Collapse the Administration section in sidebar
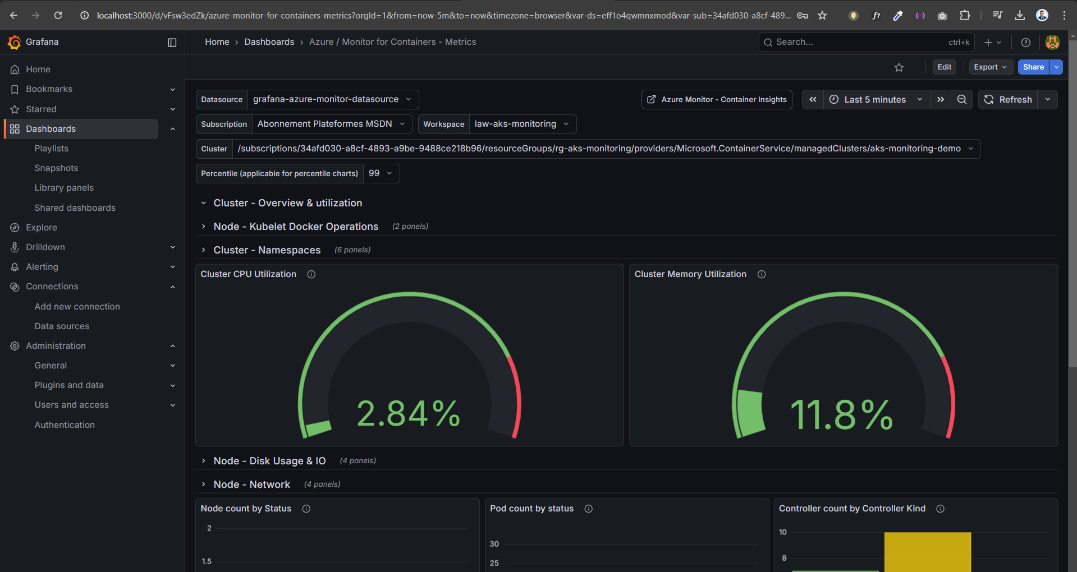Screen dimensions: 1077x572 172,346
